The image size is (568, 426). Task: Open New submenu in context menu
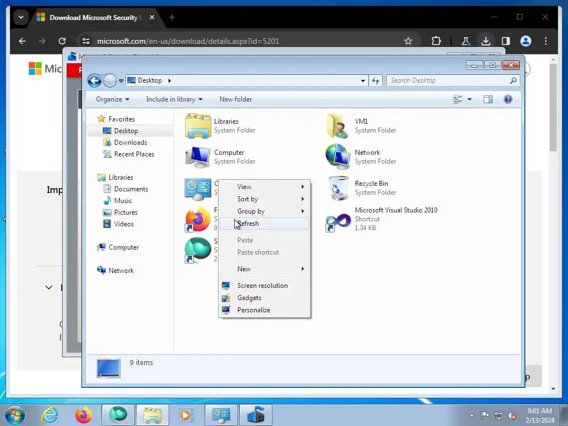coord(265,269)
